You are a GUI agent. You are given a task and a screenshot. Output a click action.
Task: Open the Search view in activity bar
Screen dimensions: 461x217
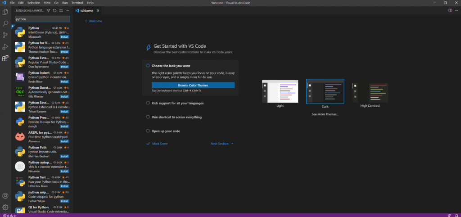(x=5, y=23)
